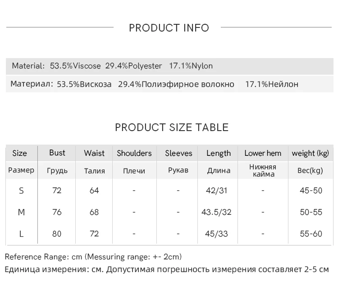Click the 55-60 weight value
Viewport: 338px width, 286px height.
pyautogui.click(x=311, y=234)
